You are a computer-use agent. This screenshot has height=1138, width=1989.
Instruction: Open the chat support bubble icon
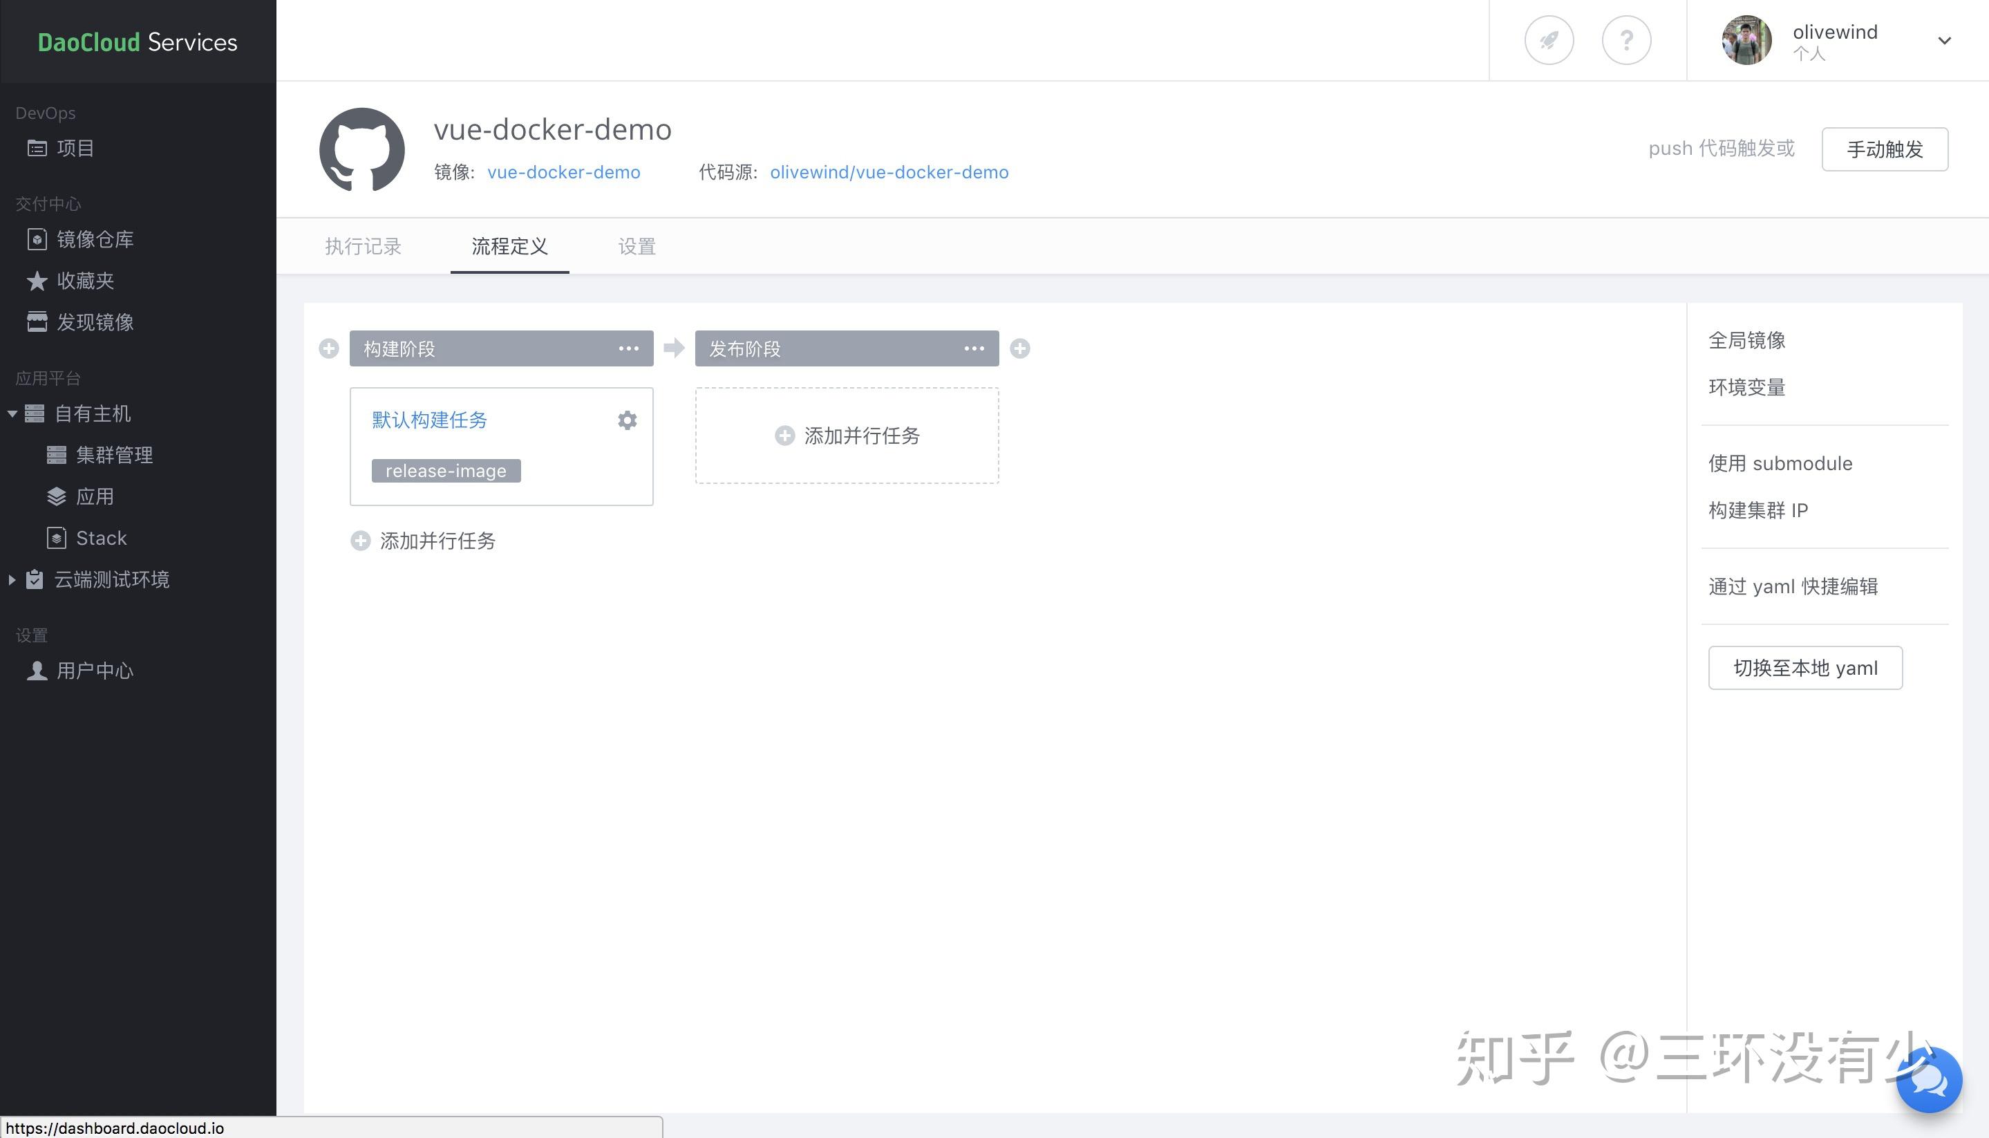coord(1929,1080)
